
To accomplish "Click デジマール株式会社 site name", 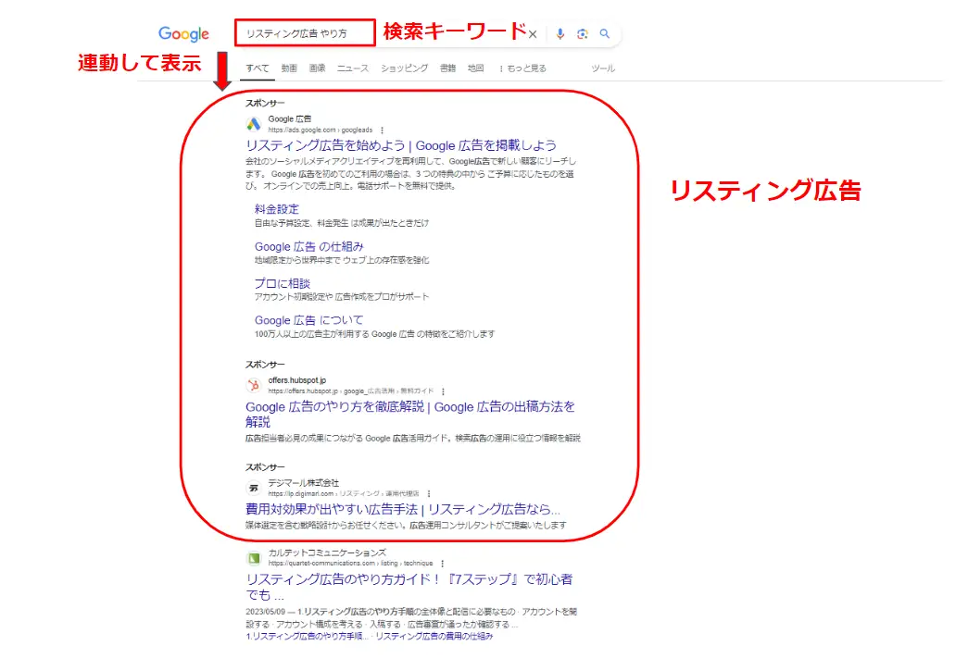I will 304,482.
